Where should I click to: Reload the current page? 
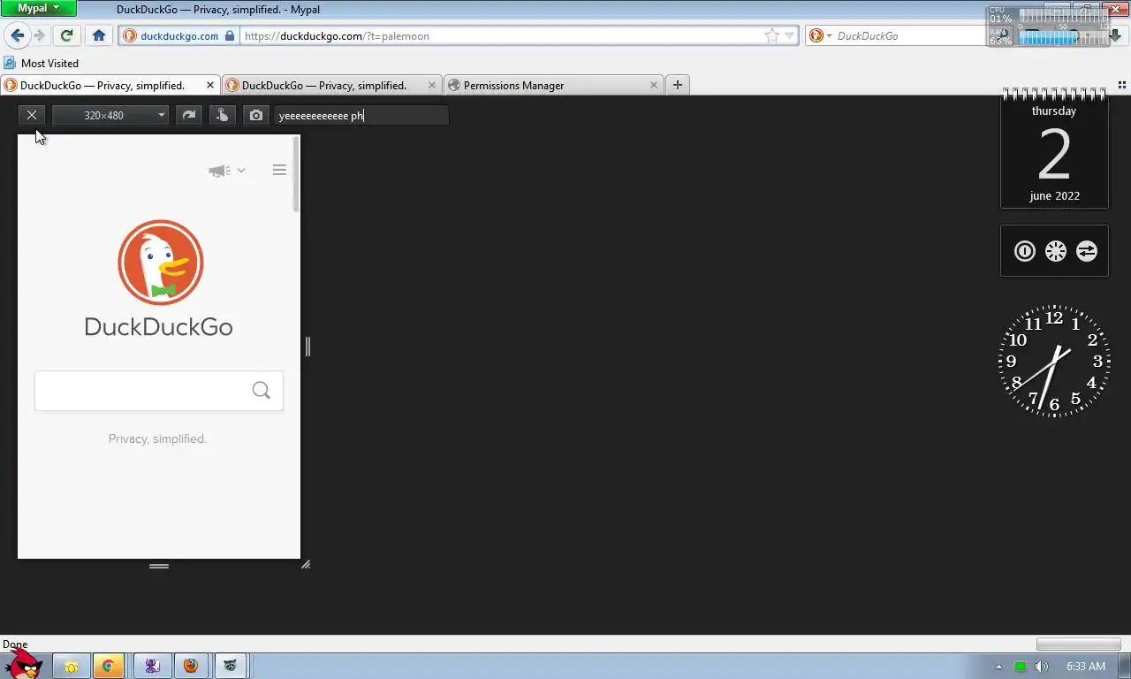66,35
